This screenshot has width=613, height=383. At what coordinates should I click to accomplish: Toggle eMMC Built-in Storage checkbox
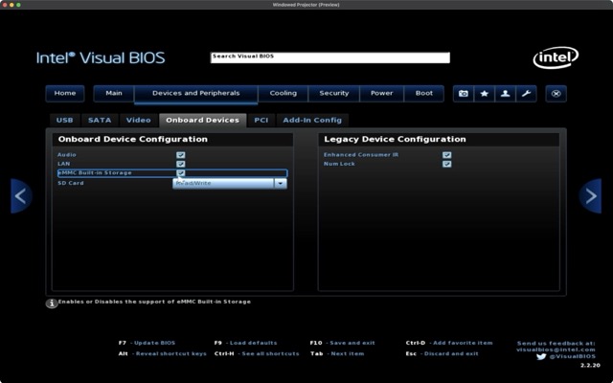pos(181,172)
